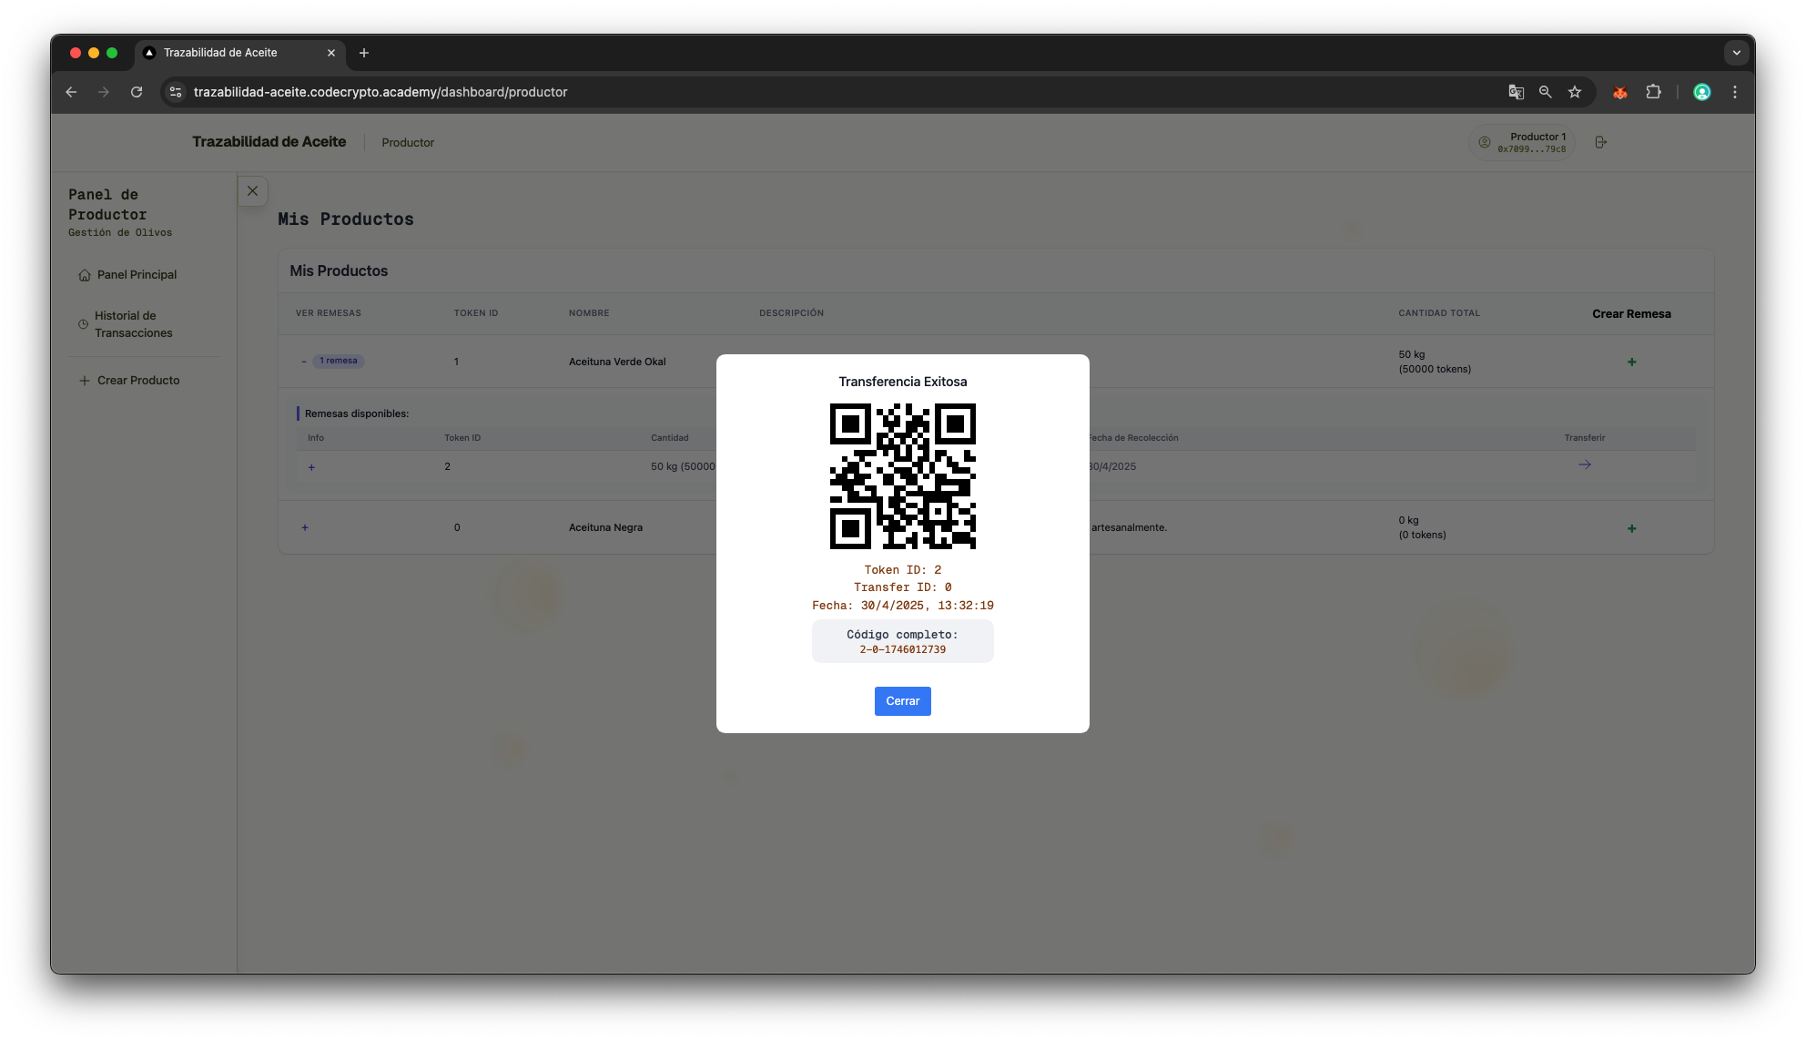Select the full code 2-0-1746012739
Screen dimensions: 1806x1041
tap(902, 649)
